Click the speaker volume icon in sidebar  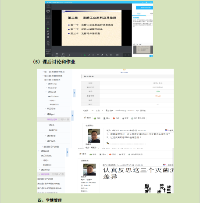(48, 31)
